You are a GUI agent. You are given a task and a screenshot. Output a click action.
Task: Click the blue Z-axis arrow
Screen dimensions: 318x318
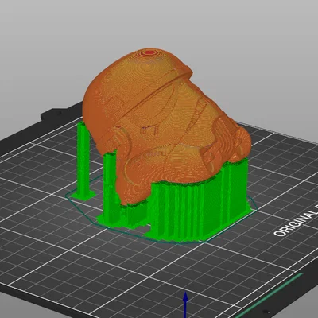click(186, 304)
